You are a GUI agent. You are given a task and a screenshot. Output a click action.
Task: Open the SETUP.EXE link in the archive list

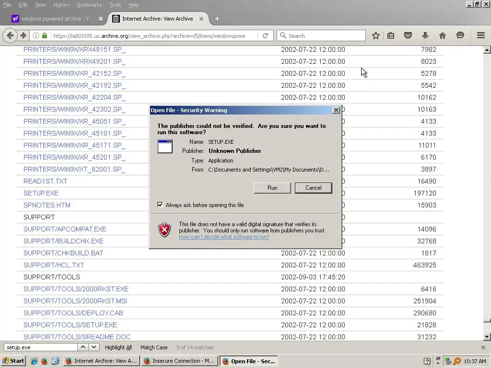tap(41, 193)
